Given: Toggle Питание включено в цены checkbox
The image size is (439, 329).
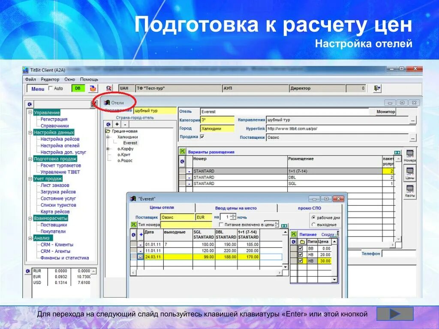Looking at the screenshot, I should [x=221, y=224].
